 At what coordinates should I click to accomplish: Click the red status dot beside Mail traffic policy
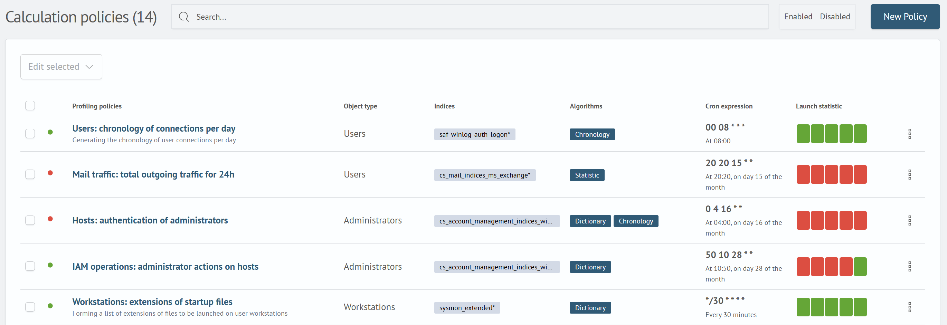pyautogui.click(x=50, y=173)
